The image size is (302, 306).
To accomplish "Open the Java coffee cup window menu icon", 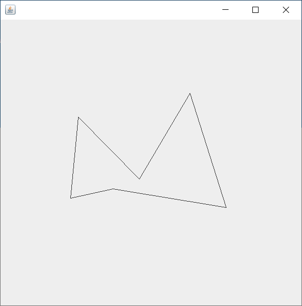I will [x=10, y=9].
